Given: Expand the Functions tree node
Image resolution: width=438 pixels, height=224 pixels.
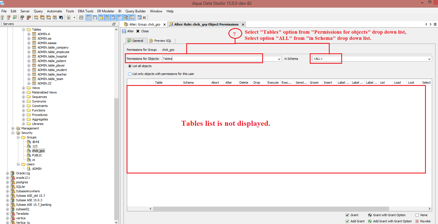Looking at the screenshot, I should click(24, 110).
